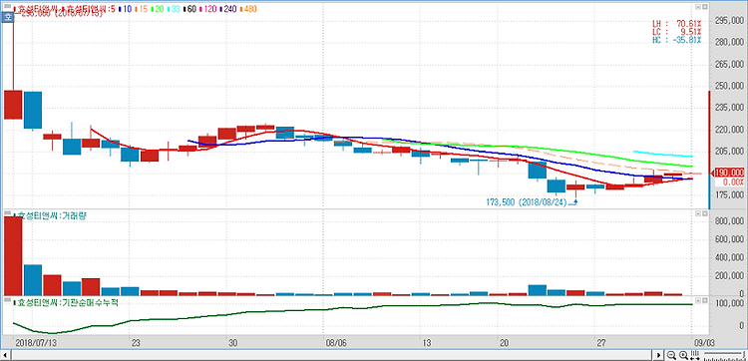Select the 480-day moving average legend
The height and width of the screenshot is (361, 748).
pos(248,9)
